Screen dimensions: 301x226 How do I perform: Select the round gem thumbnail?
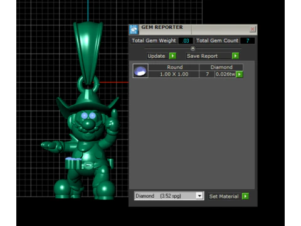(x=140, y=71)
